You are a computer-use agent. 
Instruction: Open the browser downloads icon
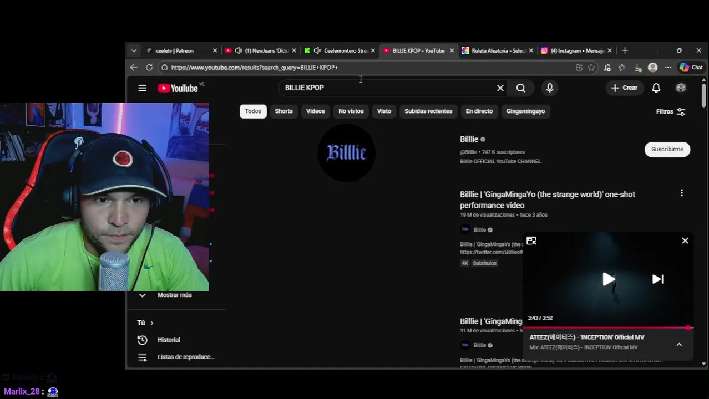[638, 68]
